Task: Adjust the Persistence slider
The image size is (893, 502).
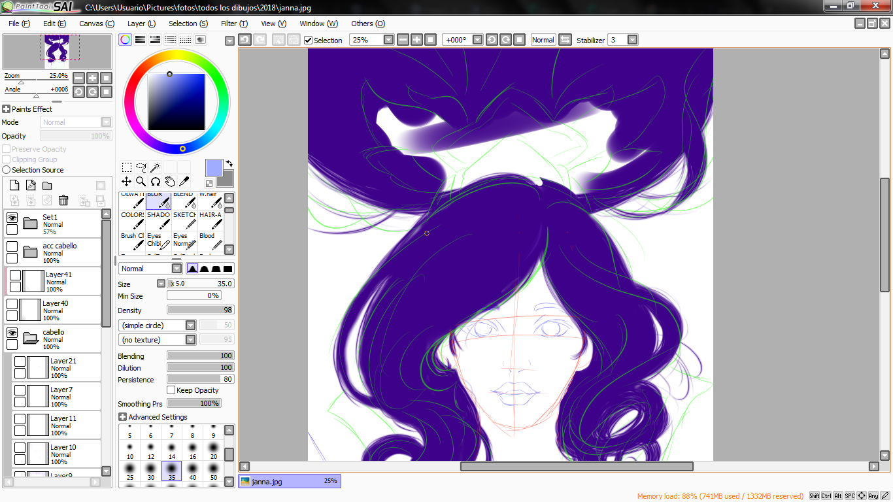Action: click(x=201, y=380)
